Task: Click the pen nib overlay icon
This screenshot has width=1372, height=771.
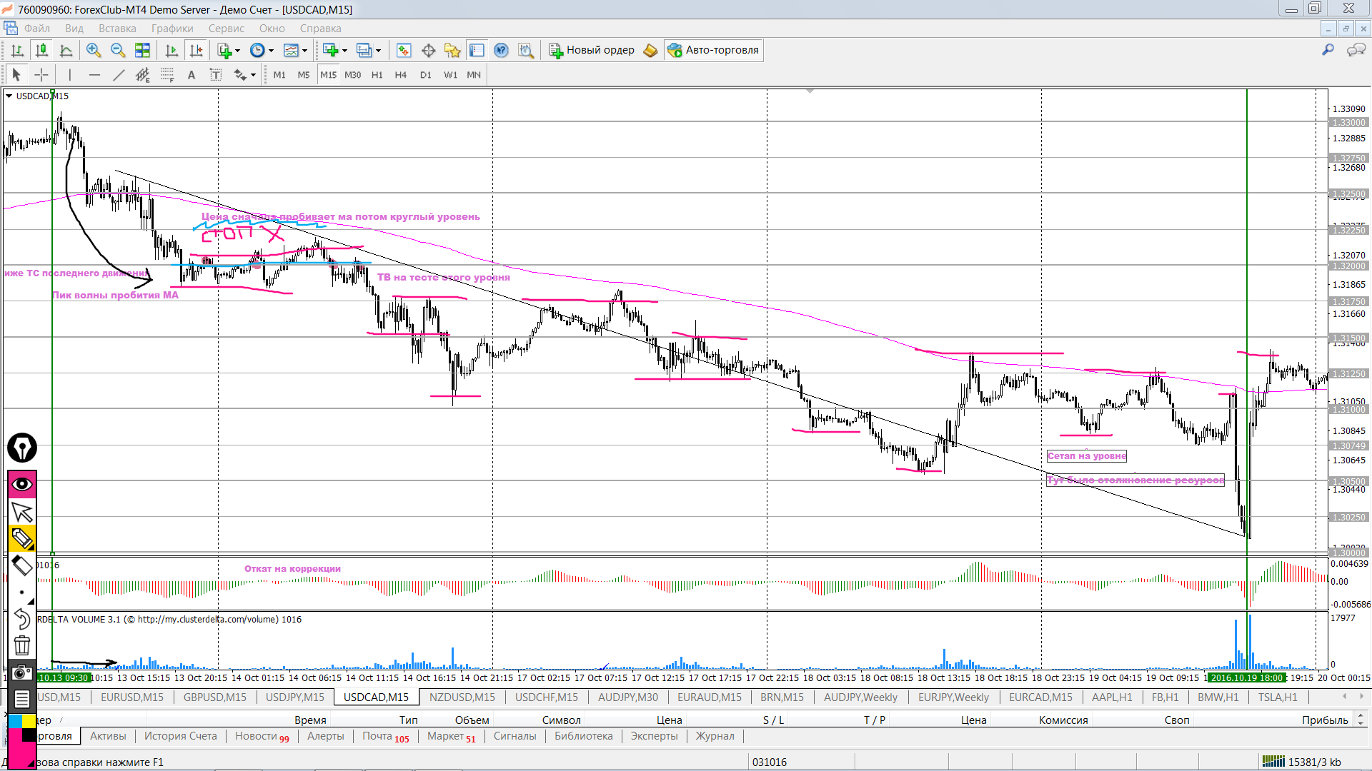Action: [x=22, y=448]
